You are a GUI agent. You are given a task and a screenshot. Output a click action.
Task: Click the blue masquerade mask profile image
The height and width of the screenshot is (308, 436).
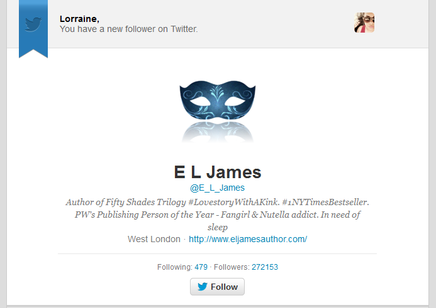pos(218,102)
